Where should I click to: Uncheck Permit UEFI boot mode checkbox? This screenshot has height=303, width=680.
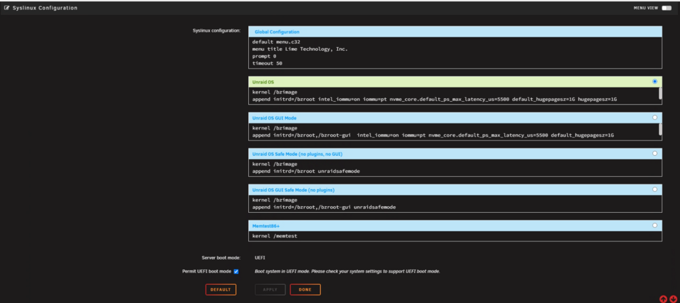[x=237, y=271]
